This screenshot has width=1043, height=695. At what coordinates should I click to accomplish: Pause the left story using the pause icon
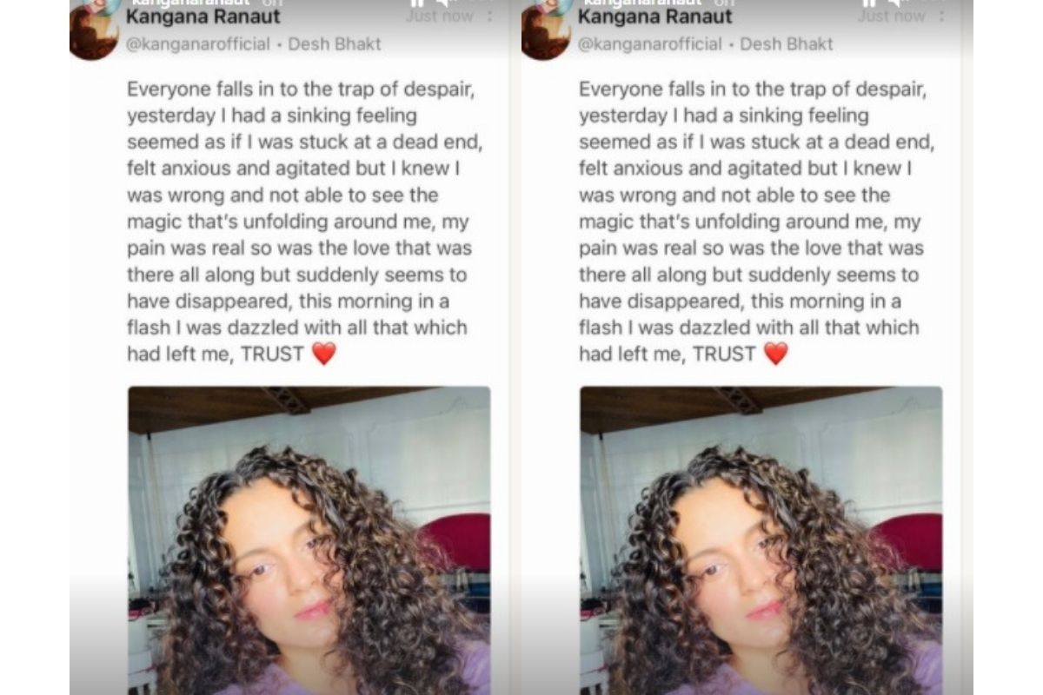(416, 3)
